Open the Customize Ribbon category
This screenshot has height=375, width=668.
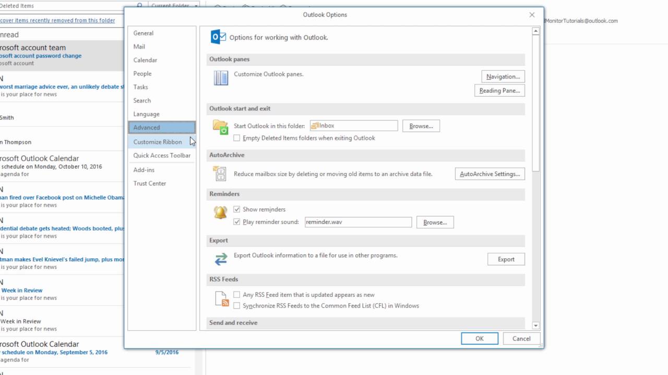[x=162, y=142]
